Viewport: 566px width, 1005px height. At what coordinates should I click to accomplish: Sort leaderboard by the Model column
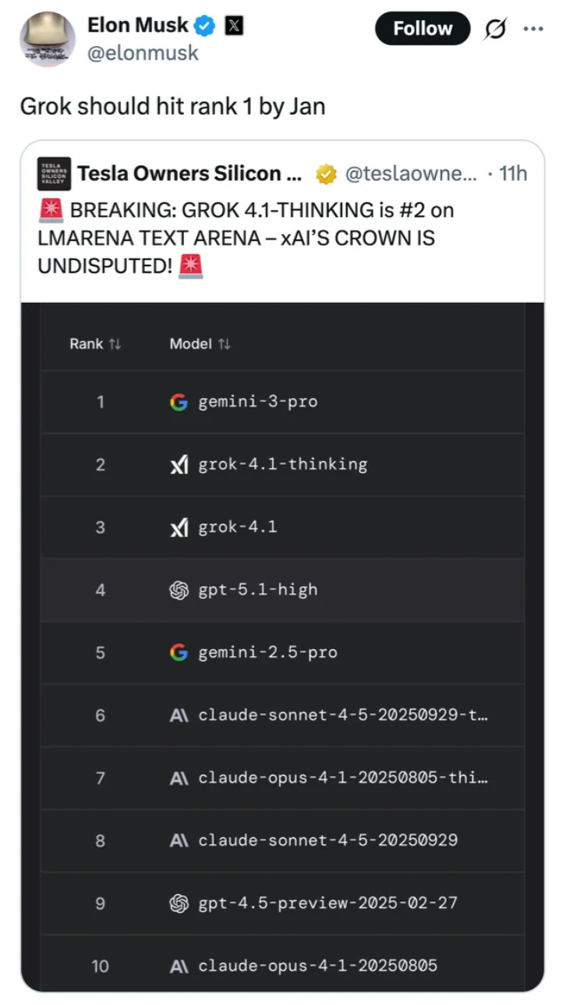coord(200,343)
